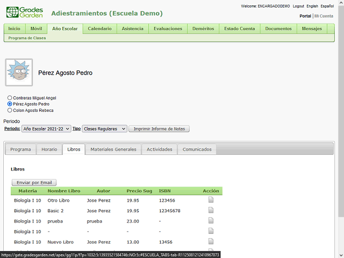Click Otro Libro book name

[x=59, y=200]
